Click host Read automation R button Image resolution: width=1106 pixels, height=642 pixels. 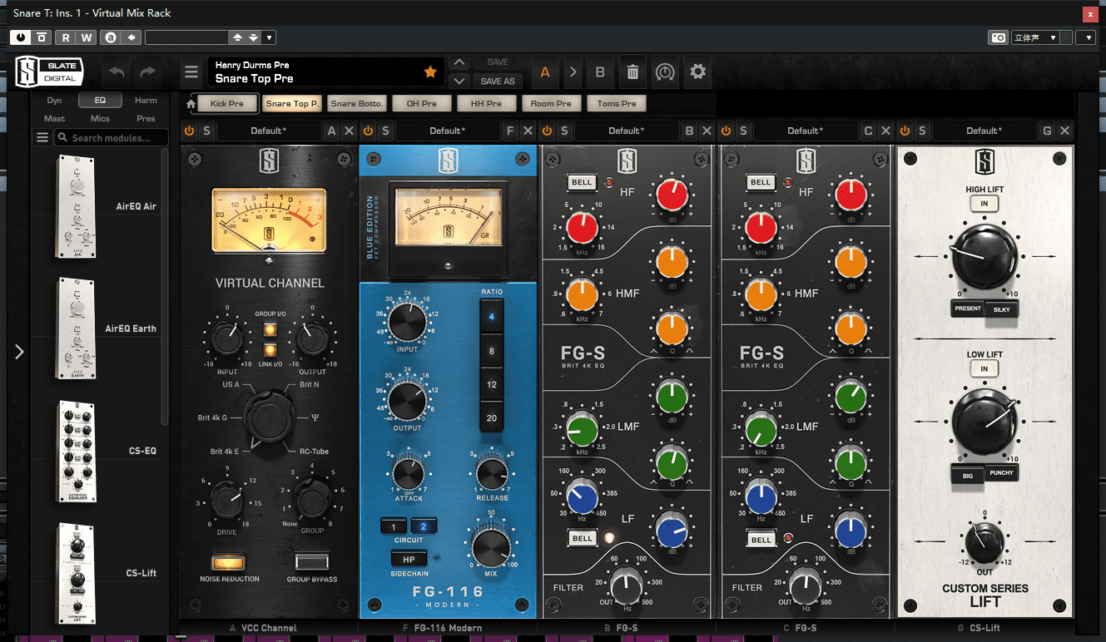point(66,37)
